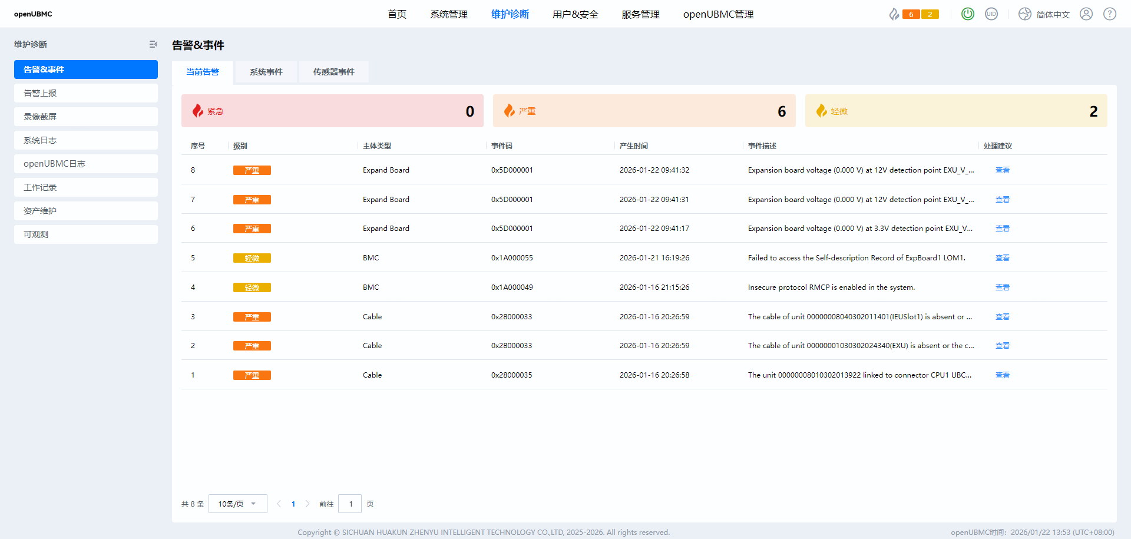This screenshot has width=1131, height=539.
Task: Switch to the 系统事件 tab
Action: (x=266, y=72)
